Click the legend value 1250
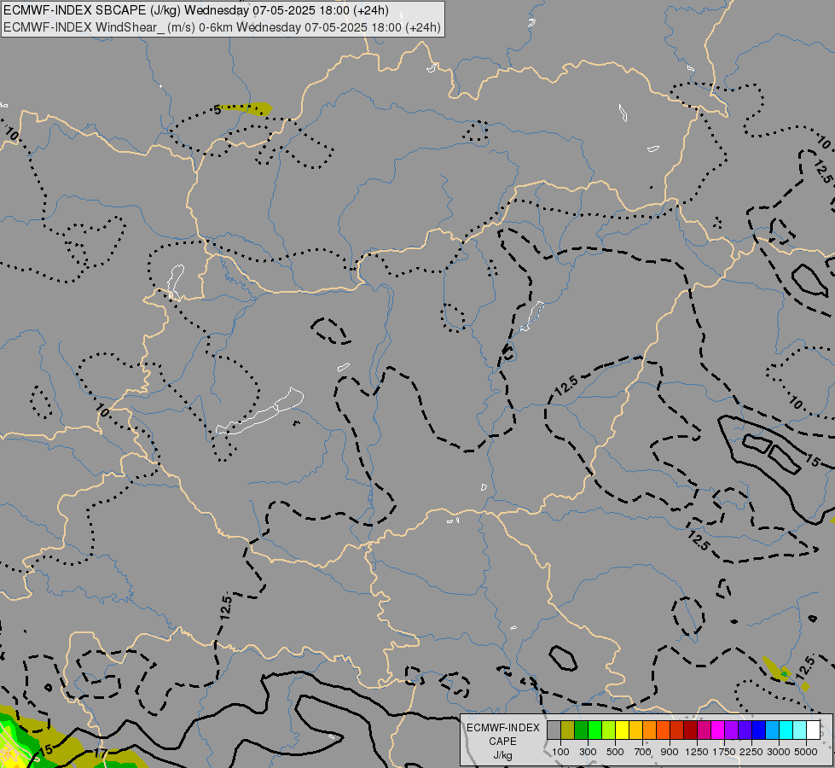 pyautogui.click(x=697, y=752)
